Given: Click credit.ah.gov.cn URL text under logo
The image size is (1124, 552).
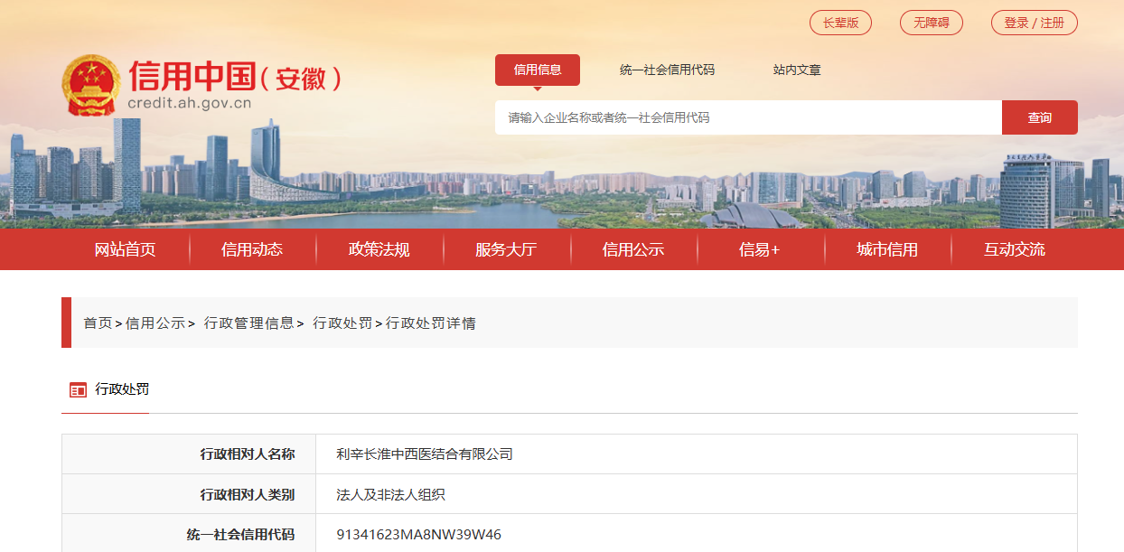Looking at the screenshot, I should point(190,103).
